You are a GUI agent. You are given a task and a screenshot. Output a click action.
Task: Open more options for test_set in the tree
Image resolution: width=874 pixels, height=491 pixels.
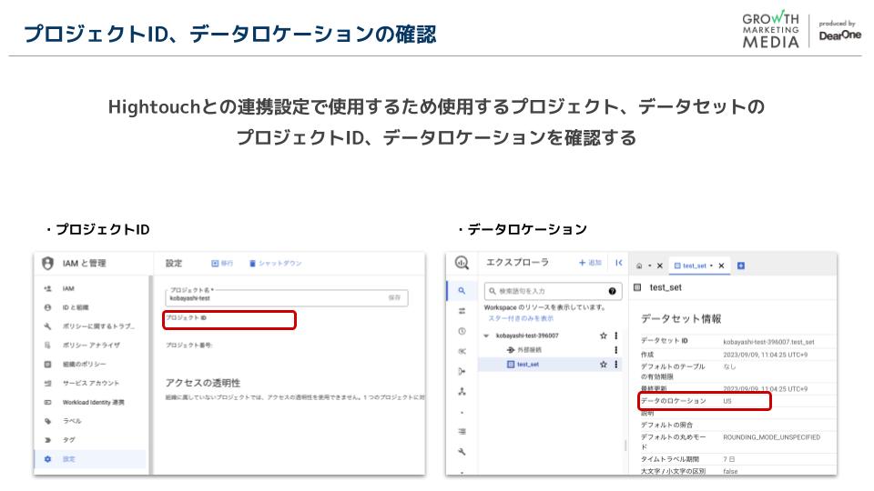point(616,365)
